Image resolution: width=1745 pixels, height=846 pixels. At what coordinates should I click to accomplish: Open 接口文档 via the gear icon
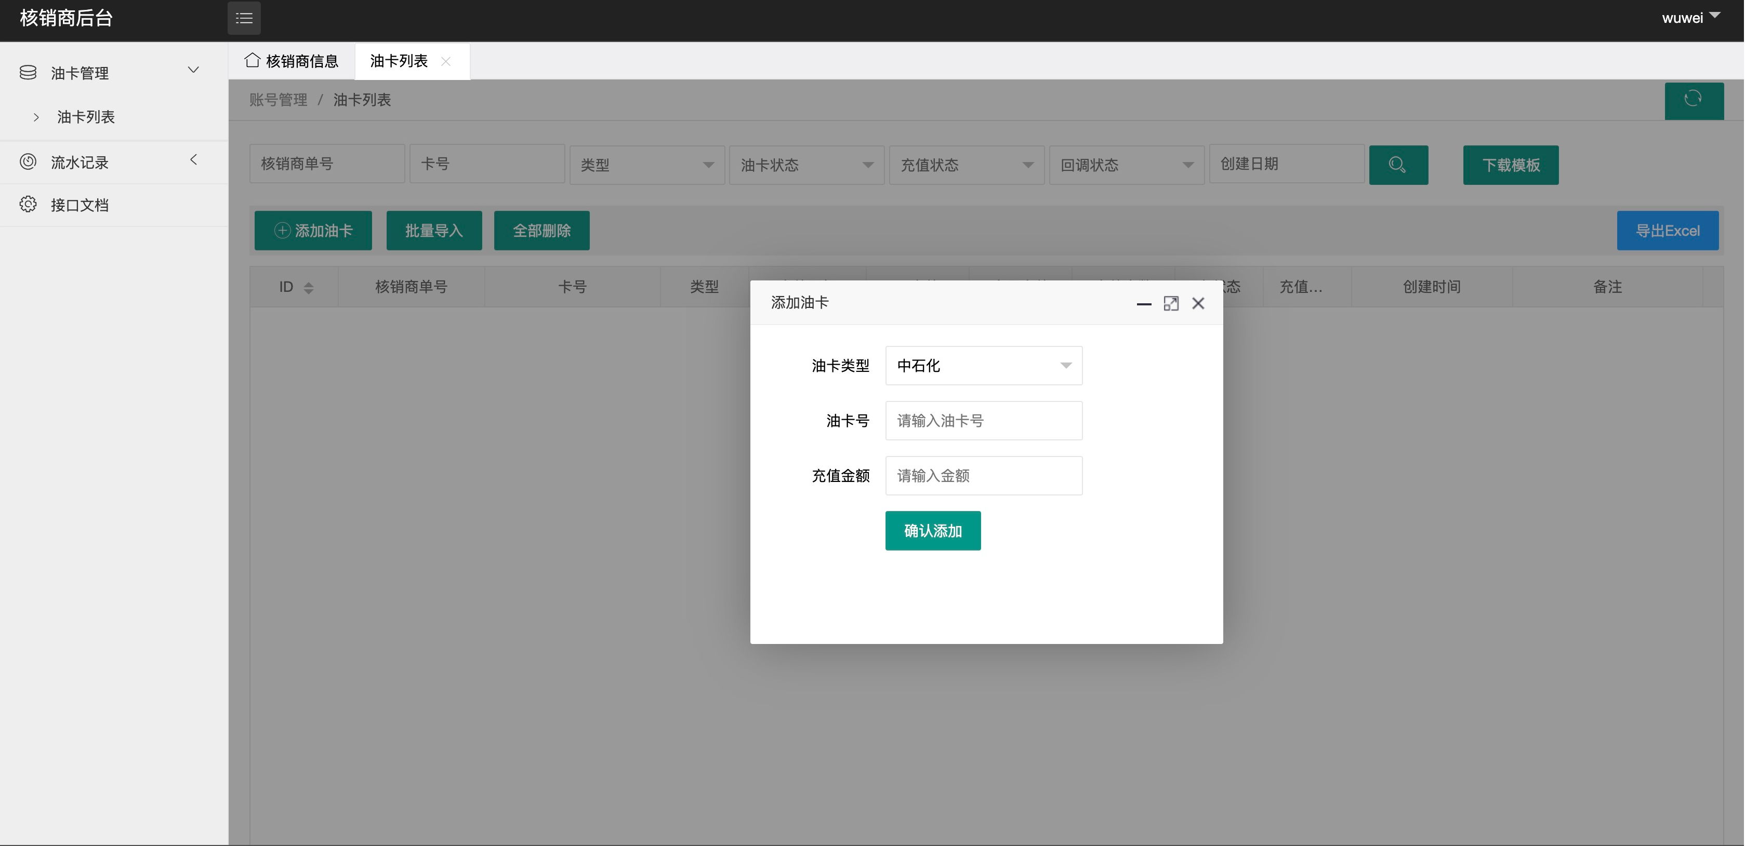click(28, 205)
